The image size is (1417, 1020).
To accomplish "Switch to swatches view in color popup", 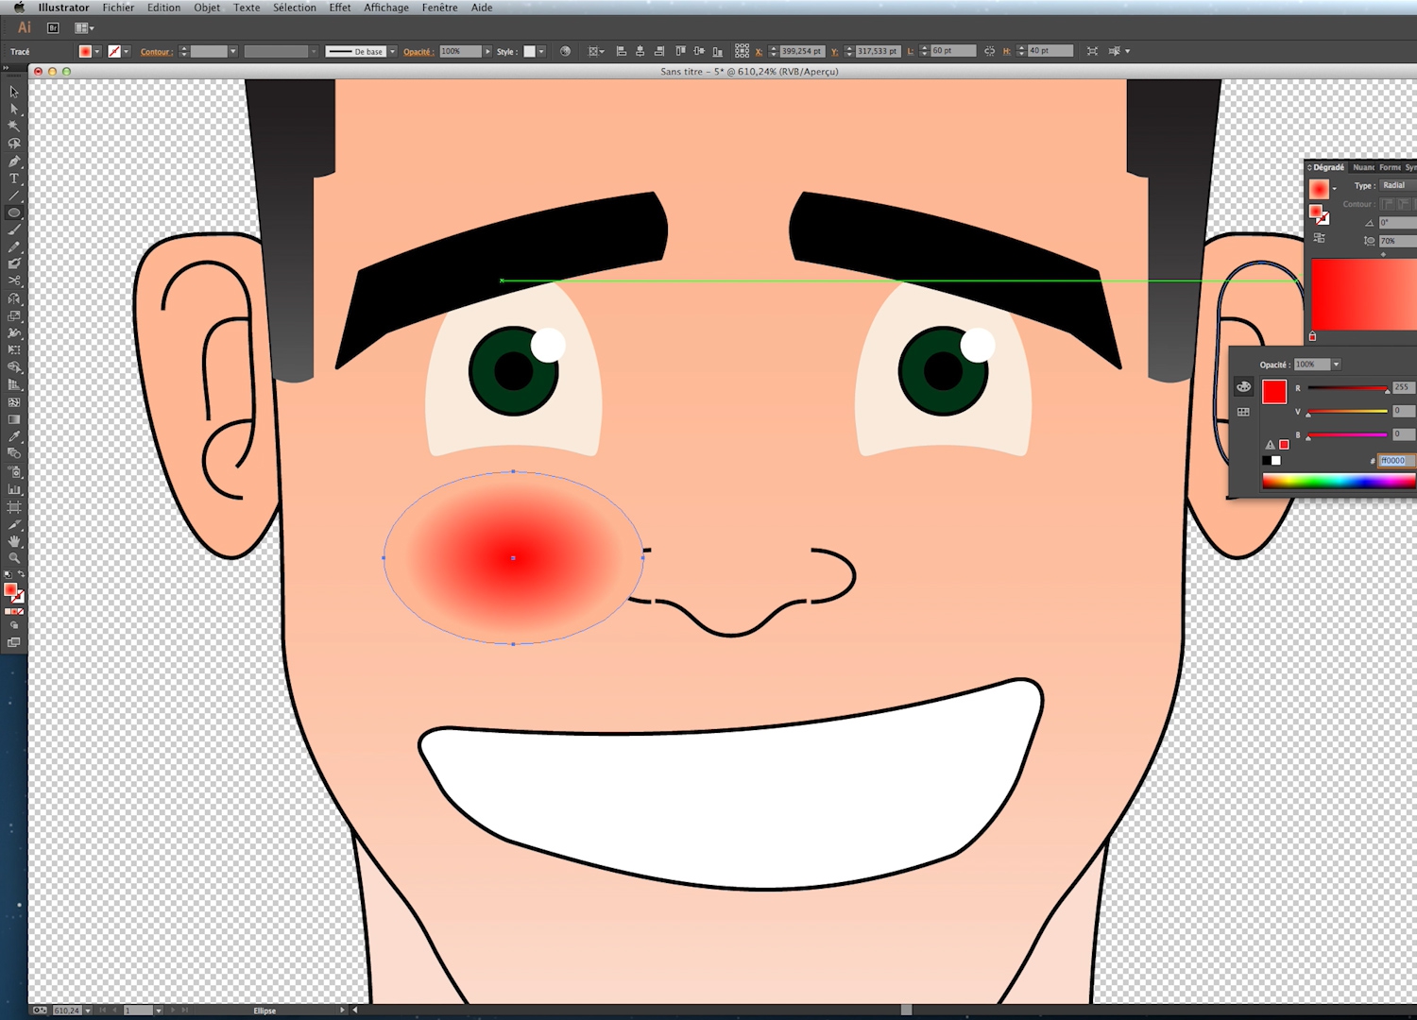I will [x=1243, y=412].
